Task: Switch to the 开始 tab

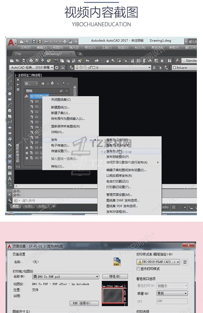Action: point(18,54)
